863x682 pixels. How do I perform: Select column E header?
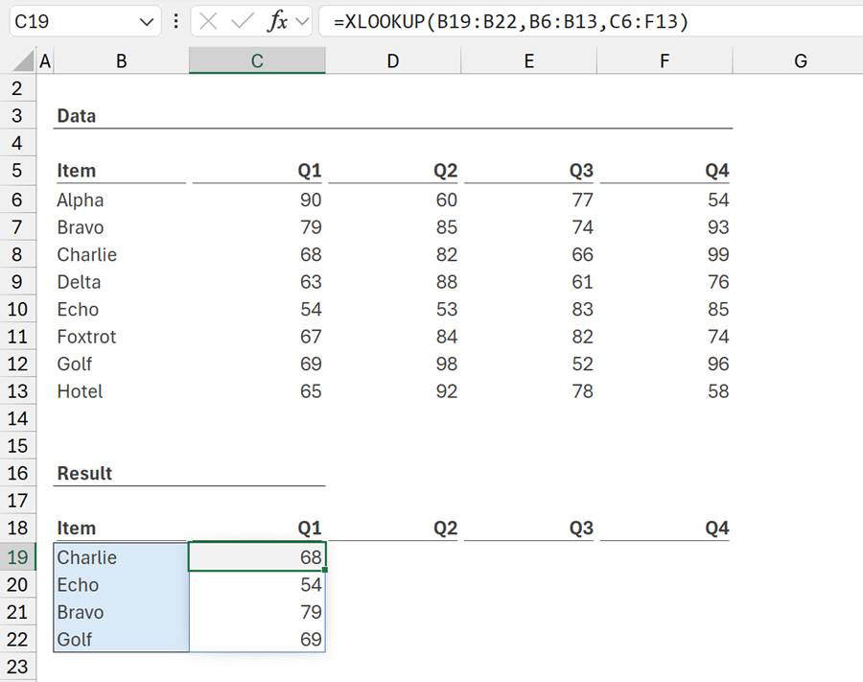coord(529,61)
